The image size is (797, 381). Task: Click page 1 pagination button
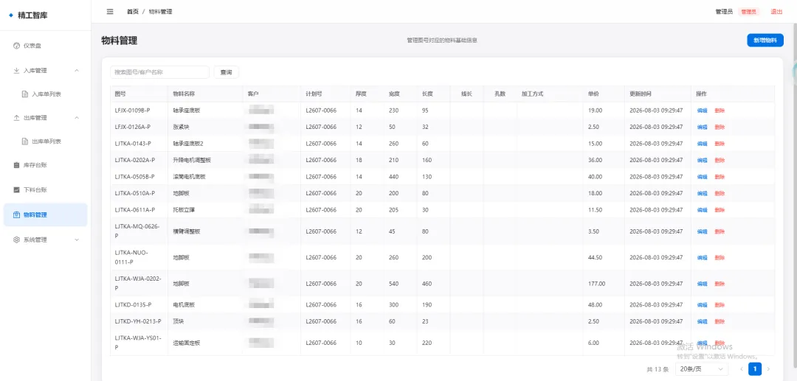(x=755, y=368)
